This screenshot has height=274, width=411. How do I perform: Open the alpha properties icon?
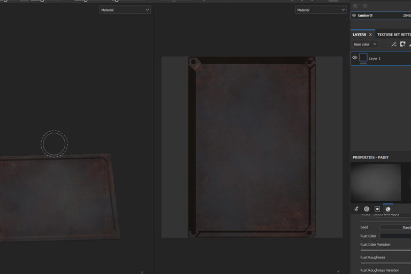coord(367,209)
